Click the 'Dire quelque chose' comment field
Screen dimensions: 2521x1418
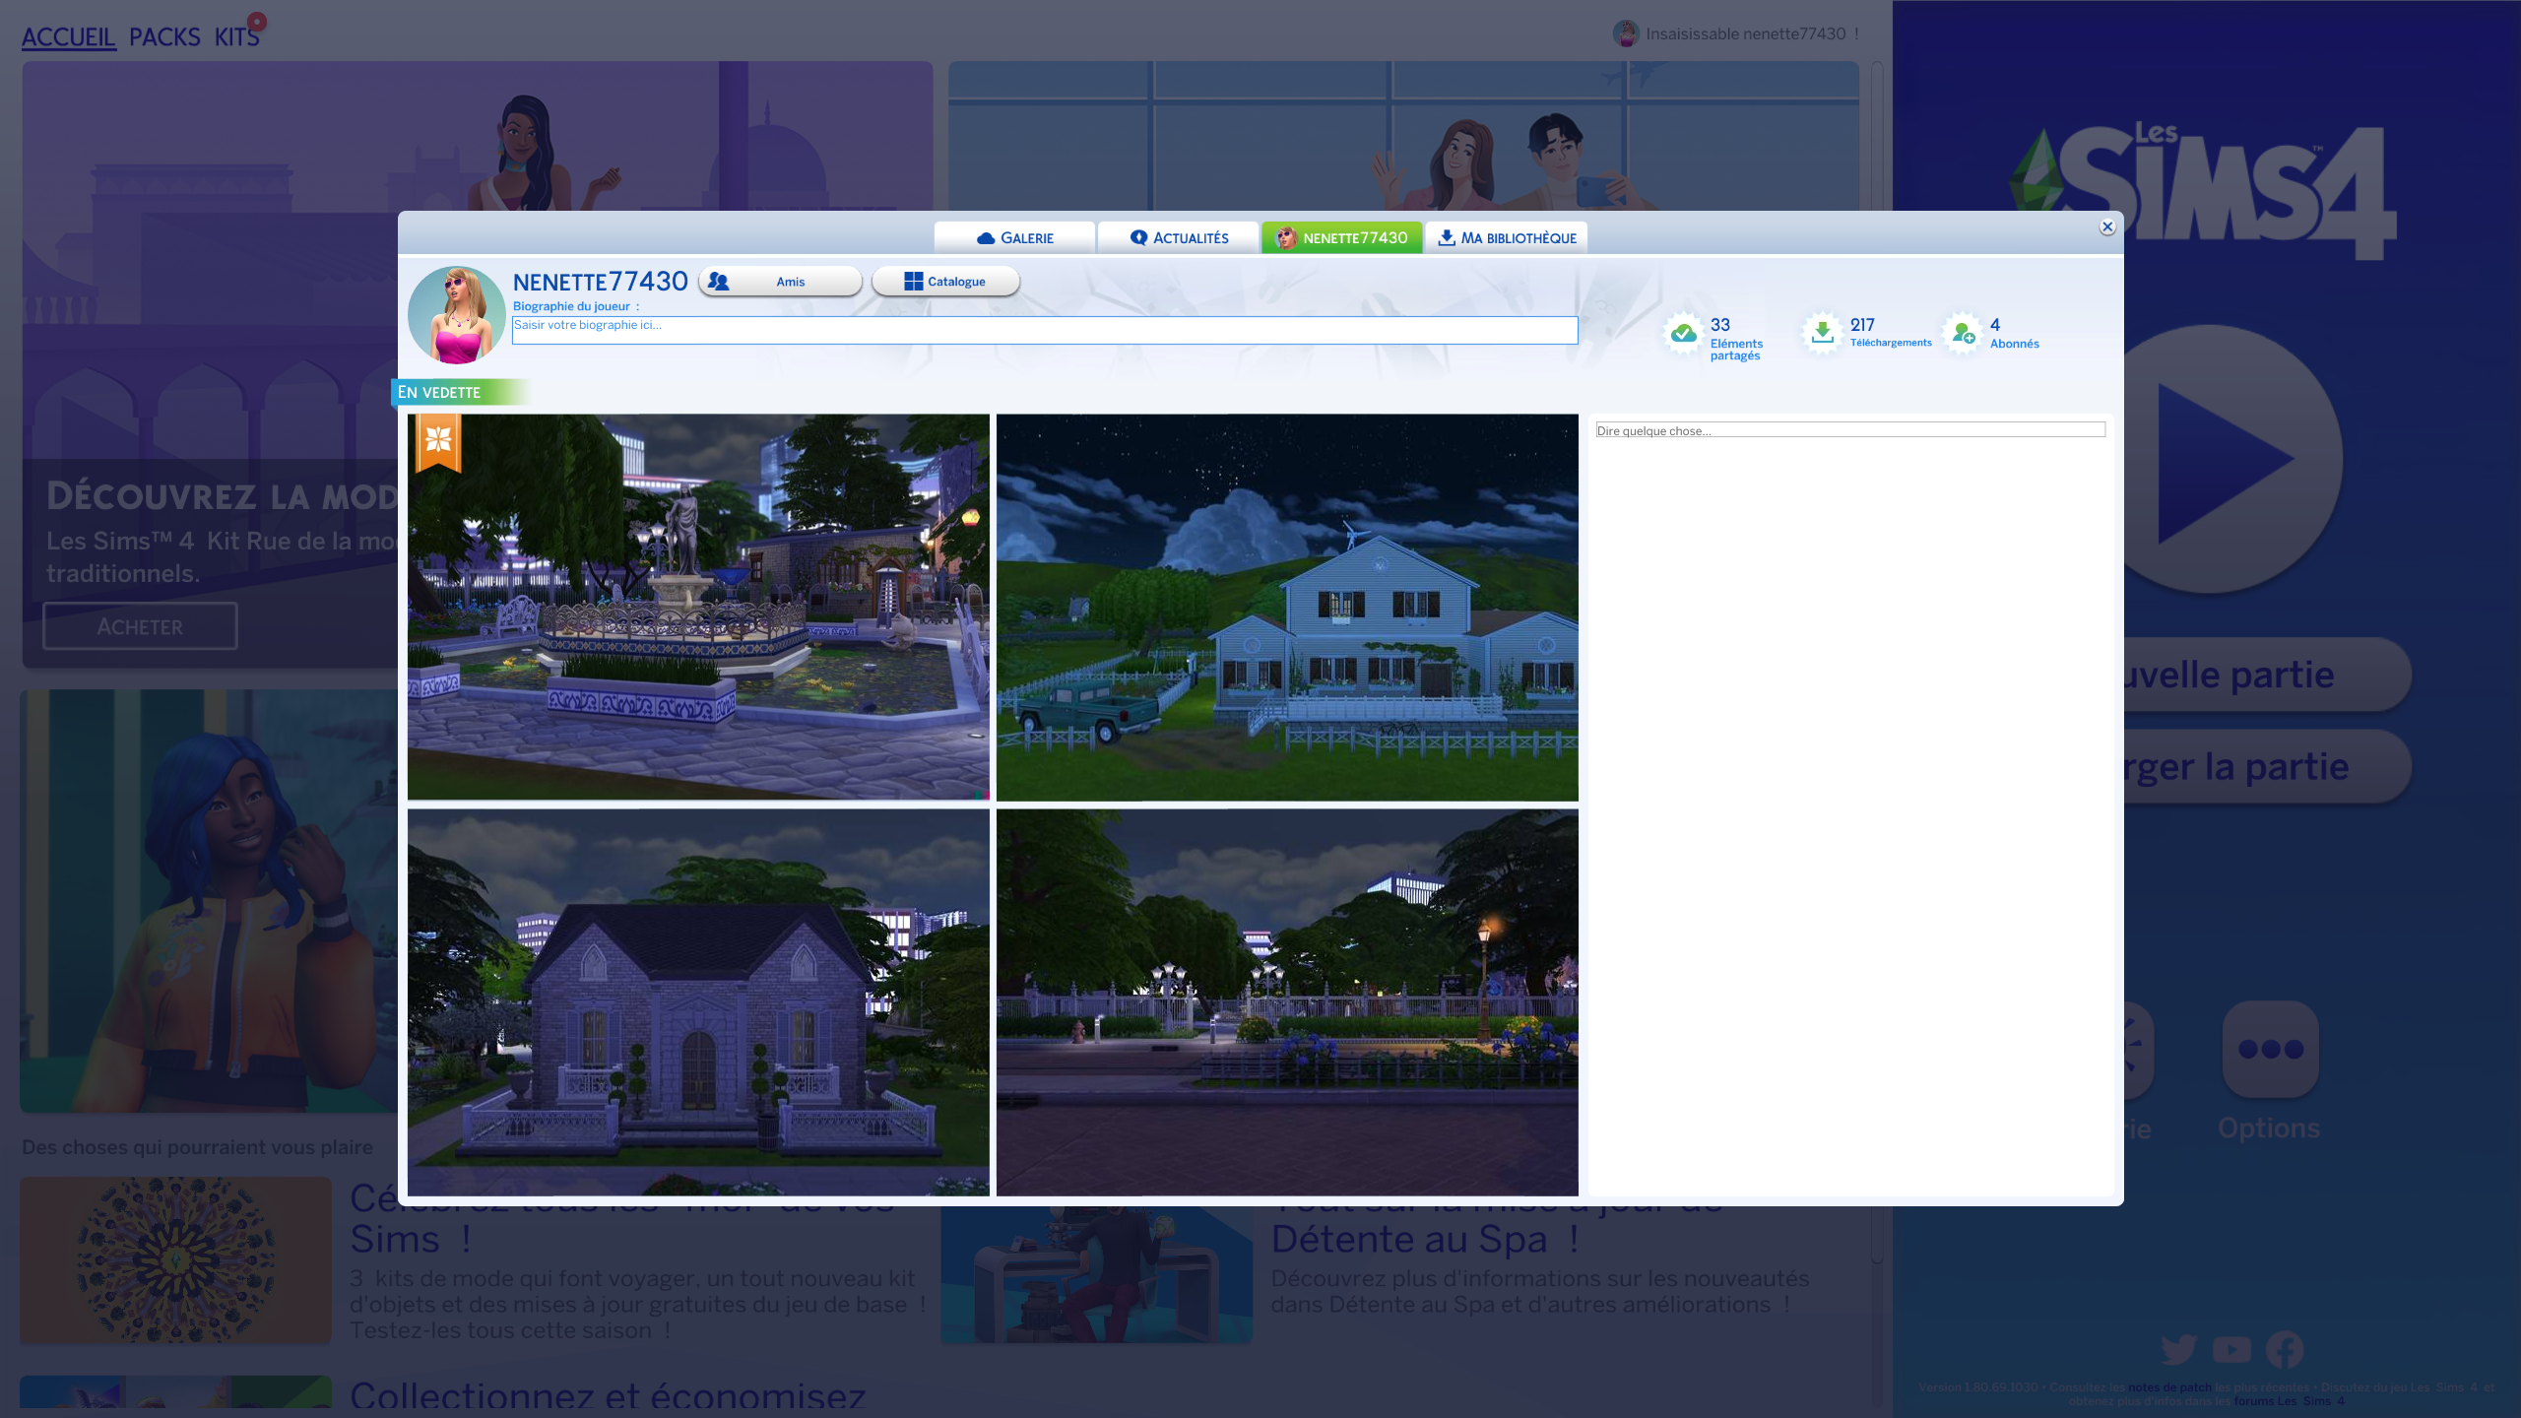point(1849,430)
